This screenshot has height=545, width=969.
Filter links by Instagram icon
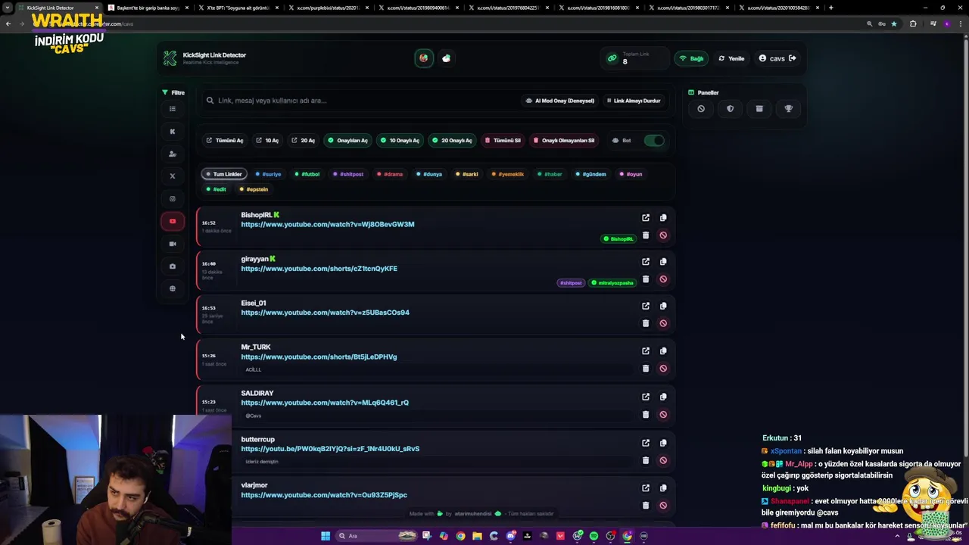tap(173, 199)
